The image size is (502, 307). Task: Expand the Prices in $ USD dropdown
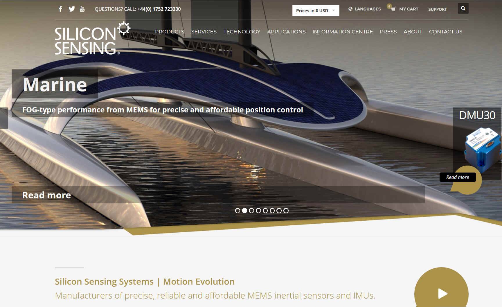coord(316,10)
